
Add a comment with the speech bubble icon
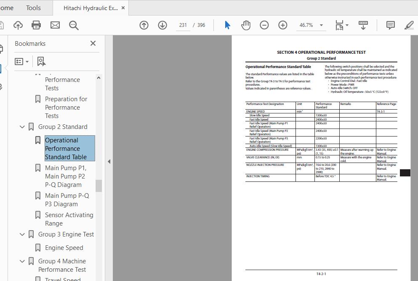(391, 25)
